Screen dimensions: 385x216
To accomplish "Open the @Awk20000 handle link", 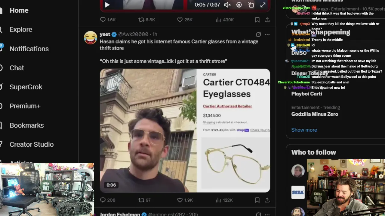I will (133, 34).
